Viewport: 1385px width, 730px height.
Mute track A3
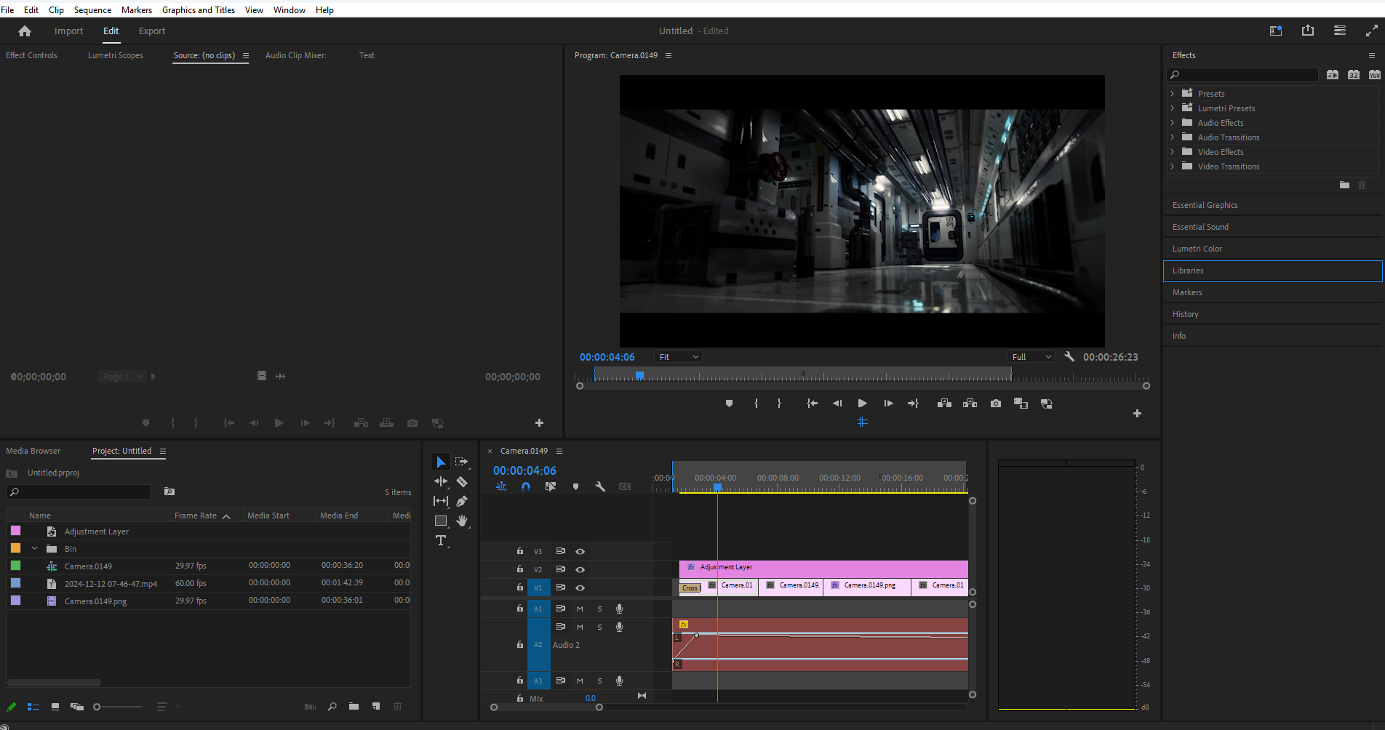[580, 681]
